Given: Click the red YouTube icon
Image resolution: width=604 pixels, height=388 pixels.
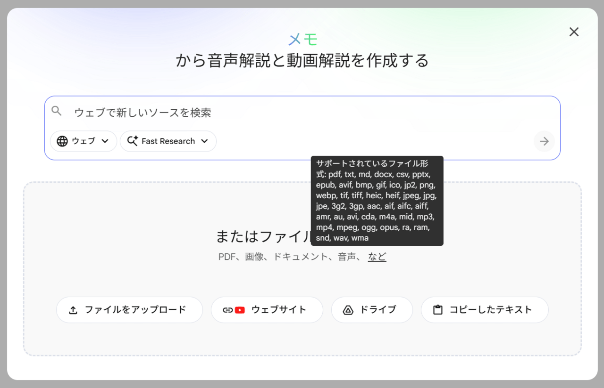Looking at the screenshot, I should pyautogui.click(x=240, y=310).
